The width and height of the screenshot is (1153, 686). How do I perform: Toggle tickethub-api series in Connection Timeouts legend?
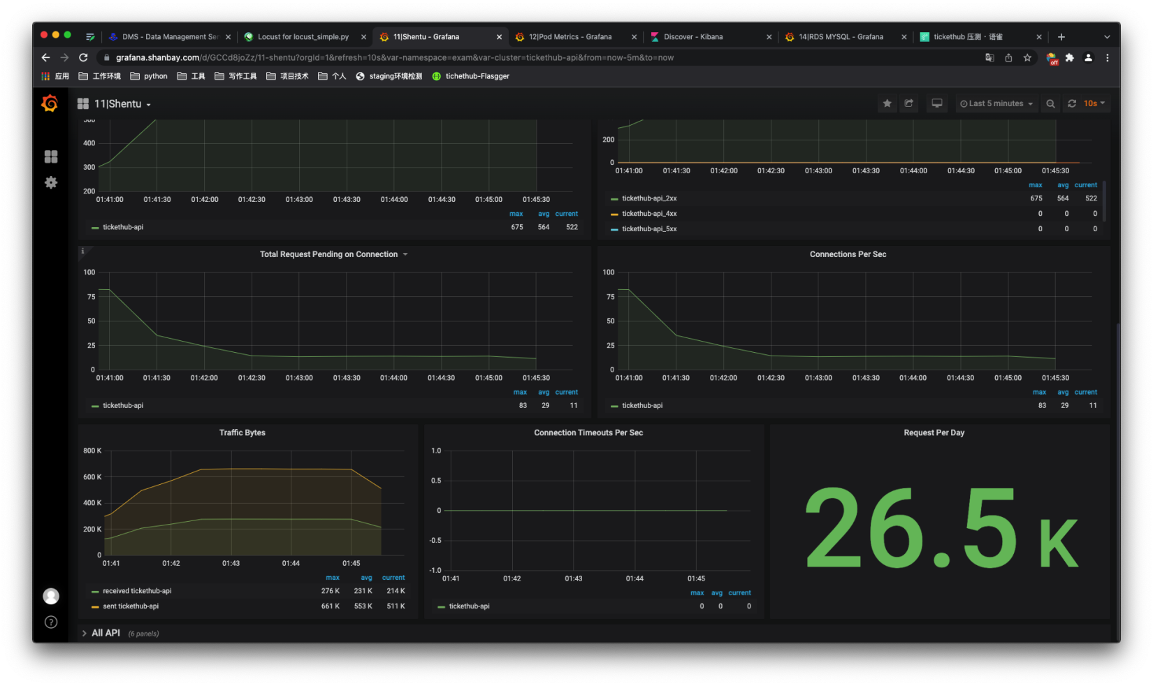tap(469, 606)
